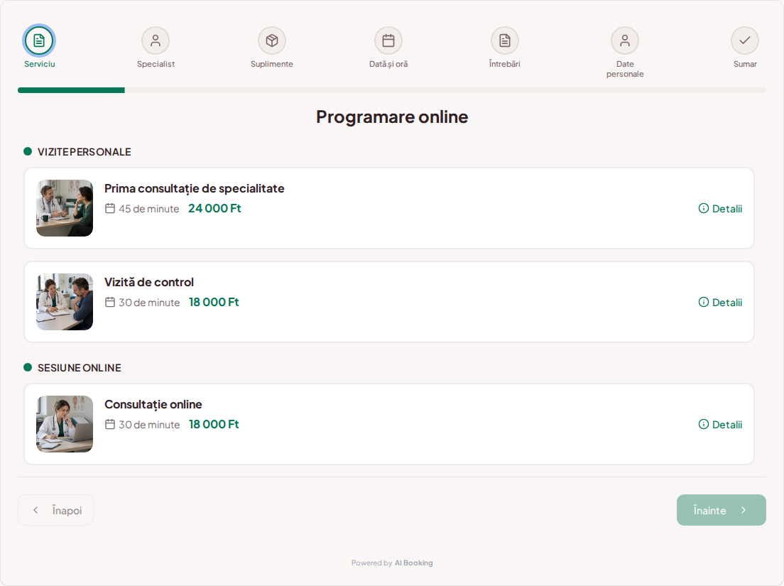Click the Serviciu step label

40,64
